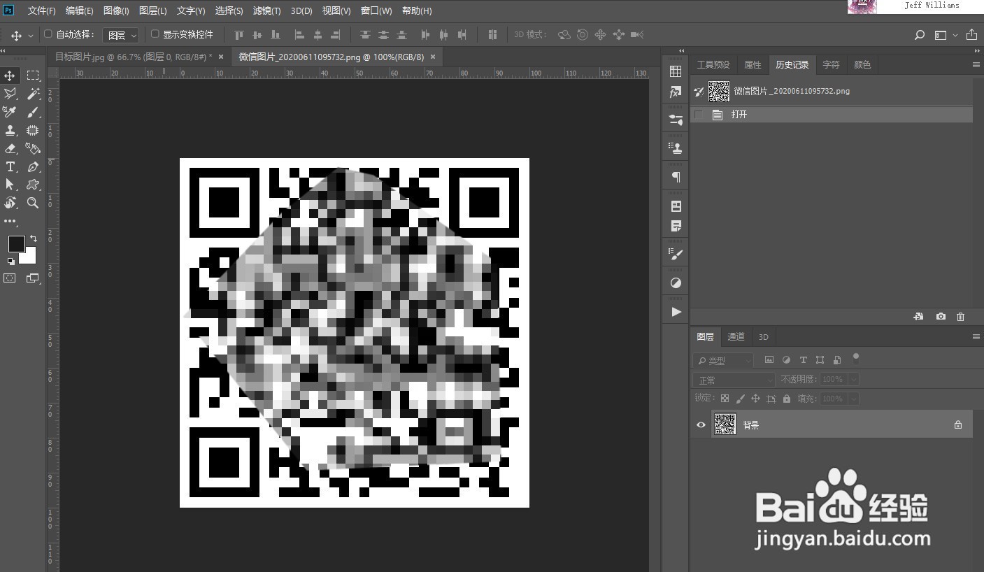The width and height of the screenshot is (984, 572).
Task: Toggle lock transparent pixels
Action: (x=725, y=399)
